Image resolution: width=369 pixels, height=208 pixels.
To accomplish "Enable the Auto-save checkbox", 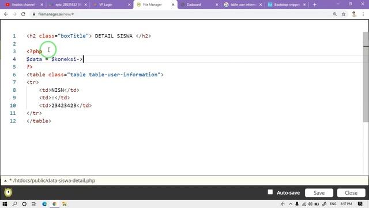I will (x=270, y=192).
